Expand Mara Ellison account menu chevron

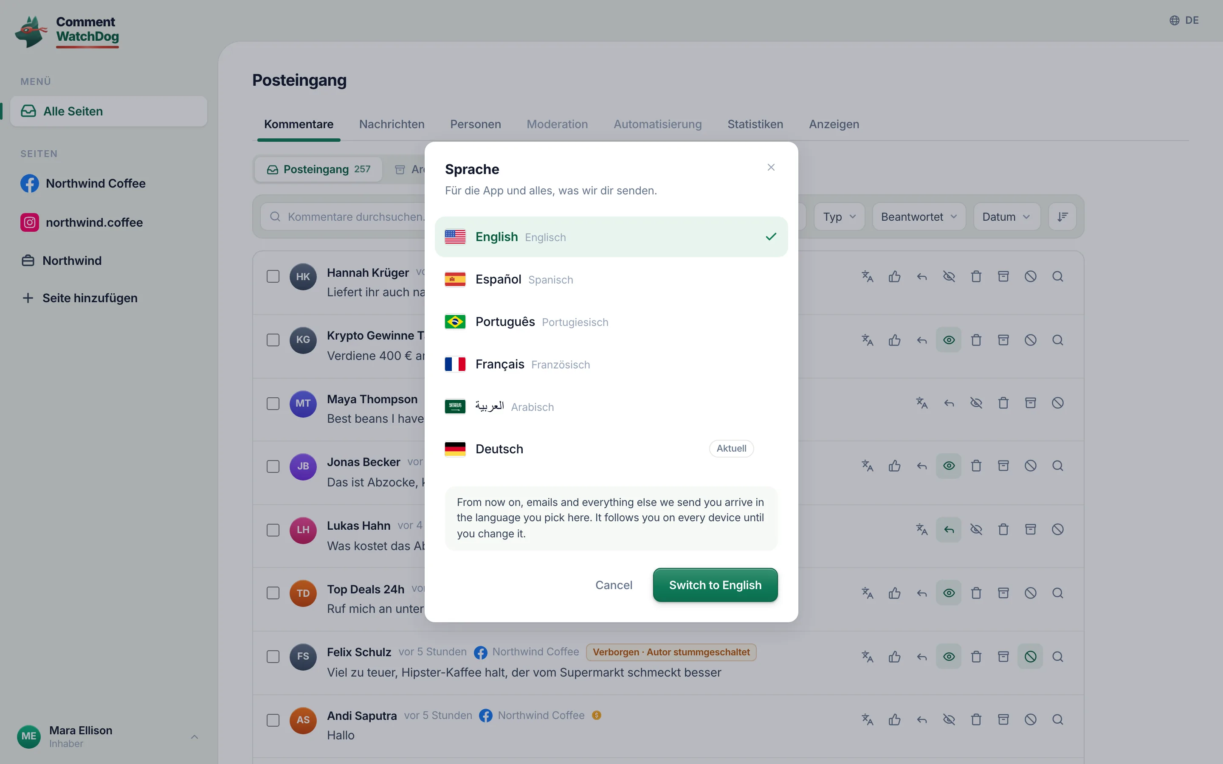(x=194, y=737)
